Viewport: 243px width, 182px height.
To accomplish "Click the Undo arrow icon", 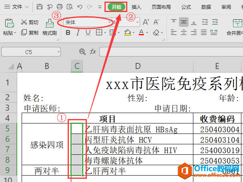I will 80,7.
